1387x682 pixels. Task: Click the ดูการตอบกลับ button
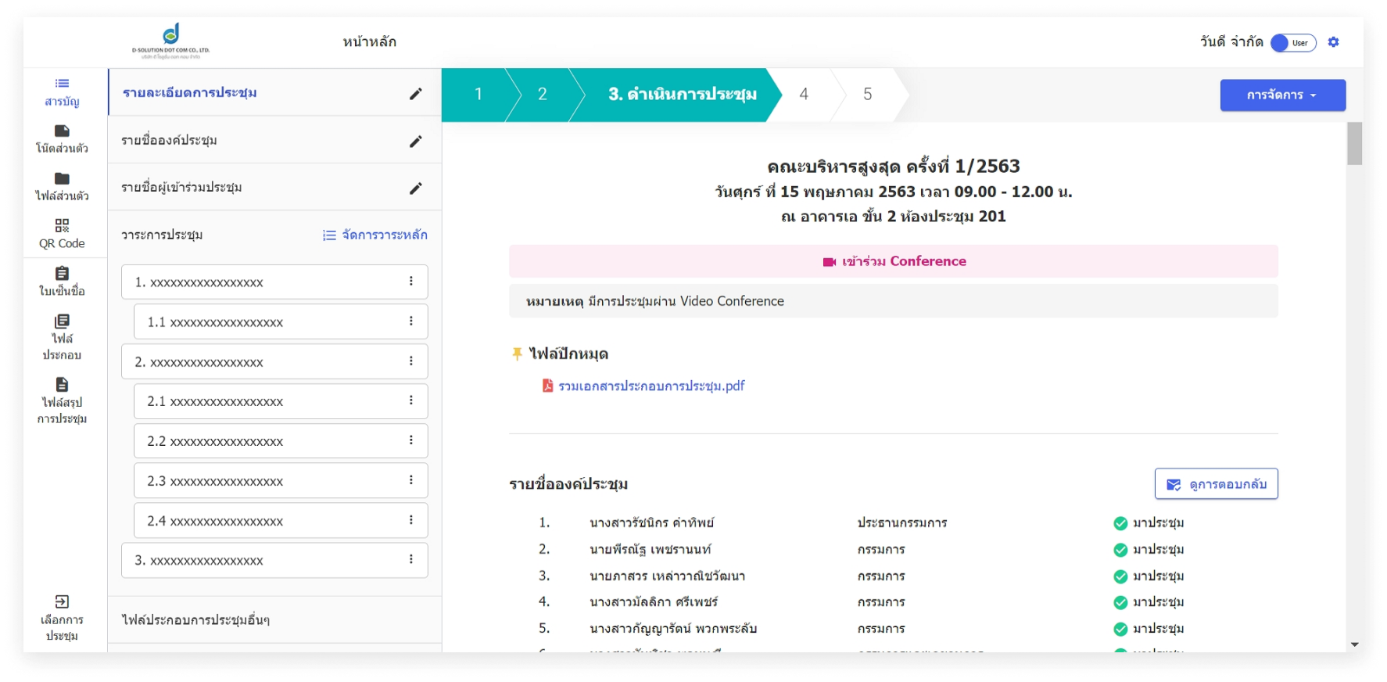click(x=1216, y=483)
